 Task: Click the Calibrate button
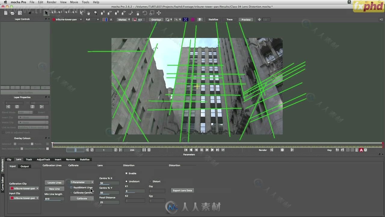(82, 198)
